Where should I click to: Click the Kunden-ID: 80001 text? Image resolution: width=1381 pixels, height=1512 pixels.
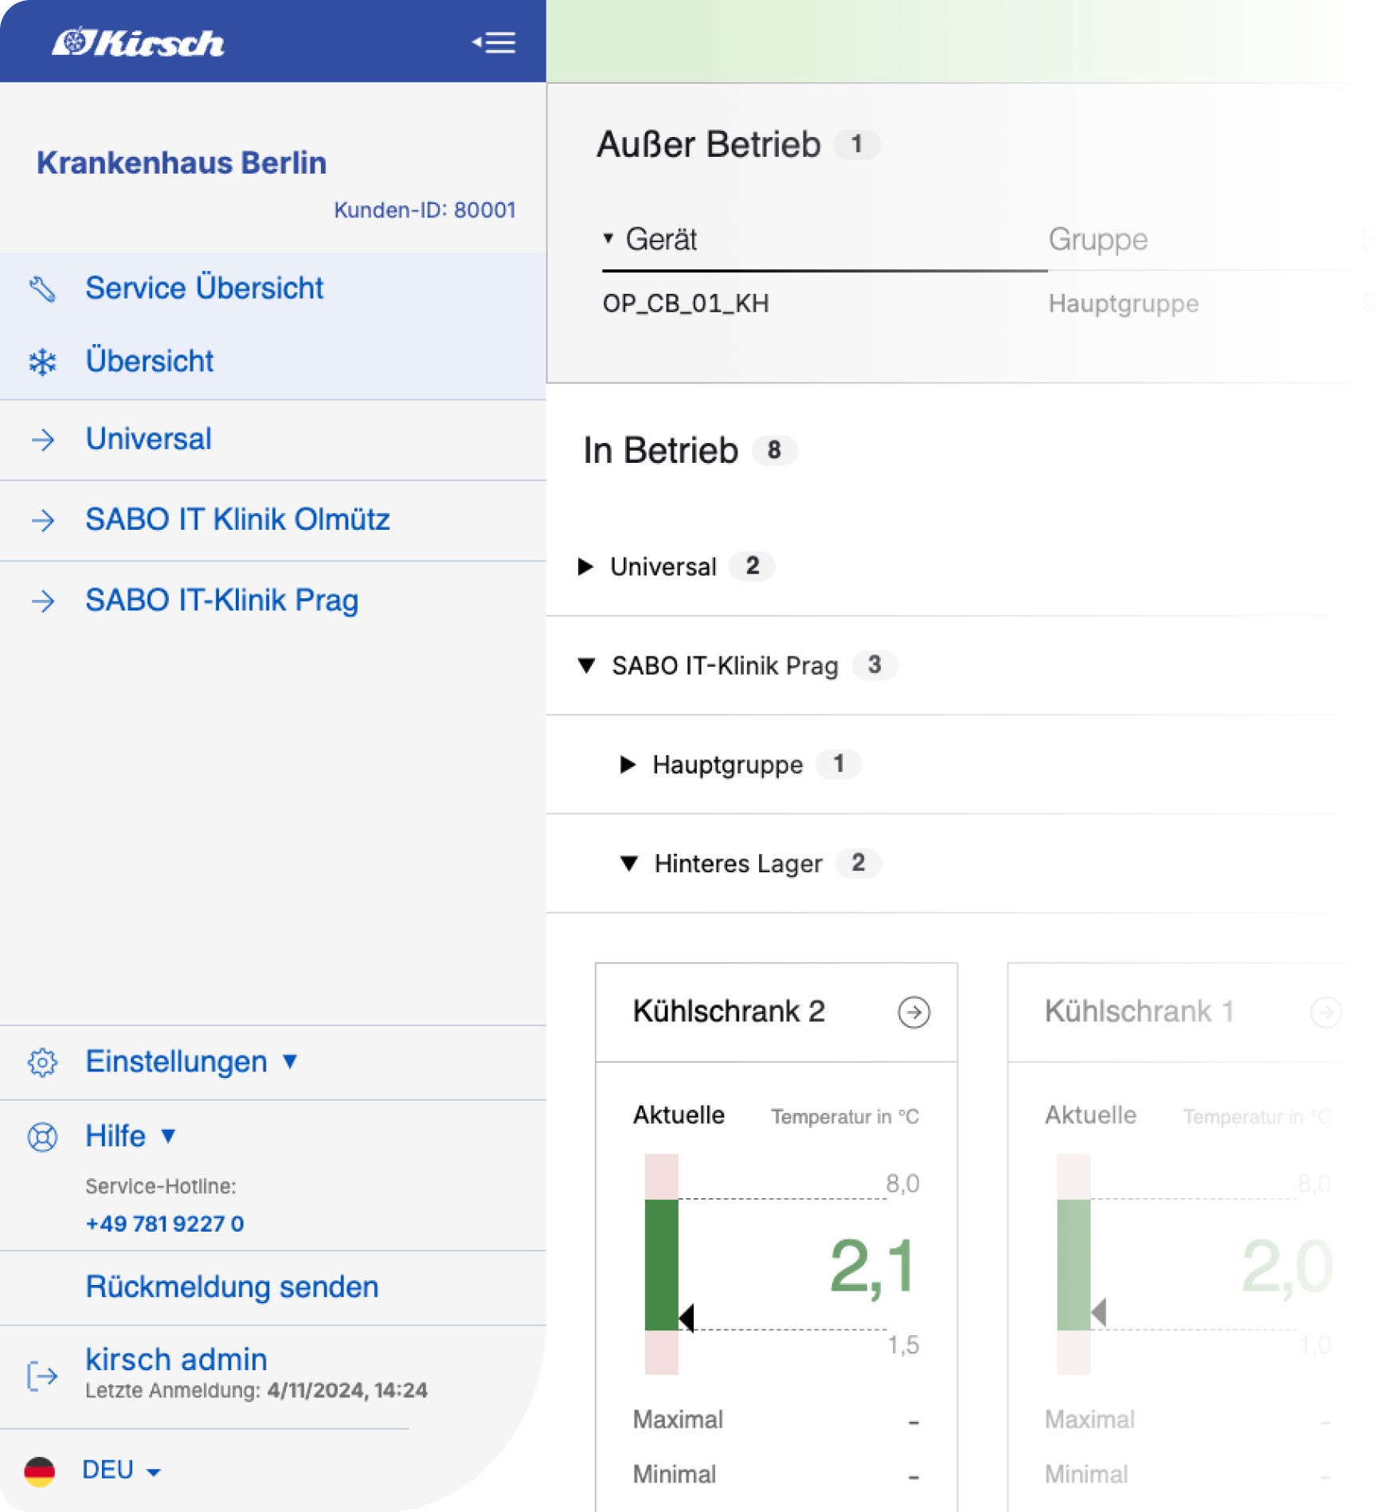(424, 210)
